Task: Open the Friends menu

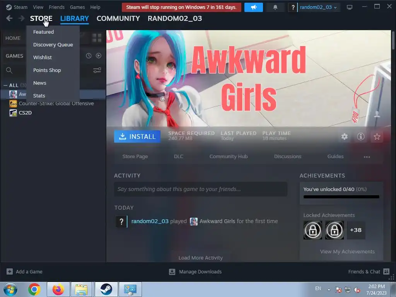Action: click(x=56, y=7)
